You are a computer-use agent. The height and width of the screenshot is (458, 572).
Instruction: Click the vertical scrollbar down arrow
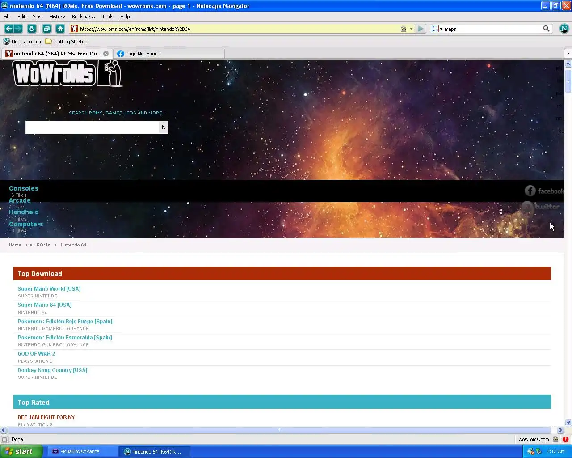click(568, 422)
